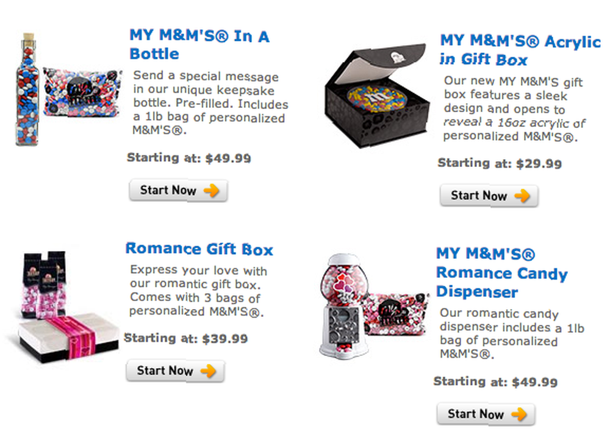The height and width of the screenshot is (437, 610).
Task: Click orange arrow on Romance Gift Box Start Now
Action: 209,371
